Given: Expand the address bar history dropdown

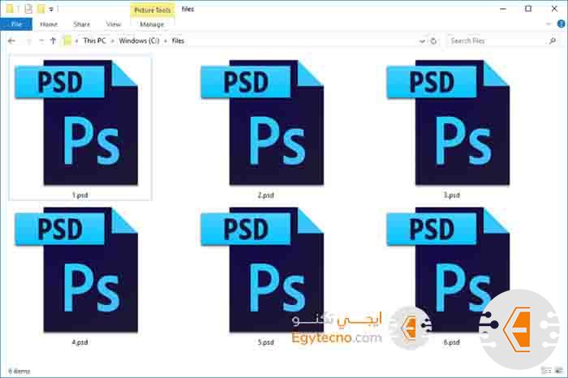Looking at the screenshot, I should click(x=422, y=41).
